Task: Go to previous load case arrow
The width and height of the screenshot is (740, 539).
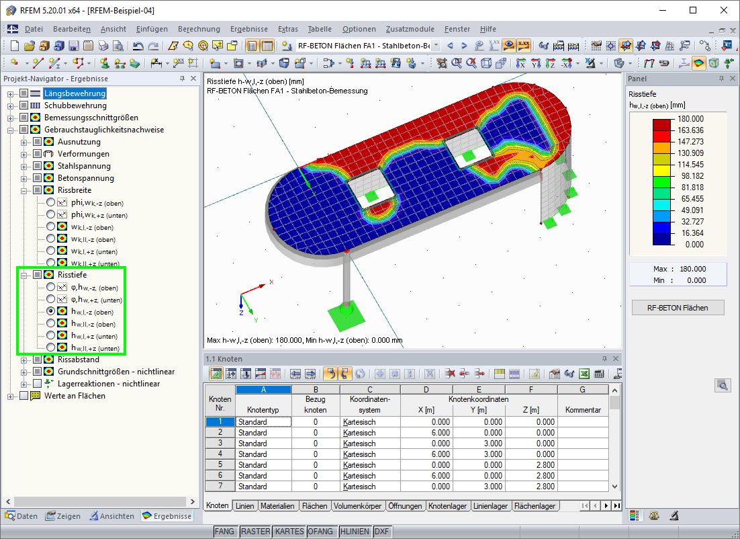Action: 450,46
